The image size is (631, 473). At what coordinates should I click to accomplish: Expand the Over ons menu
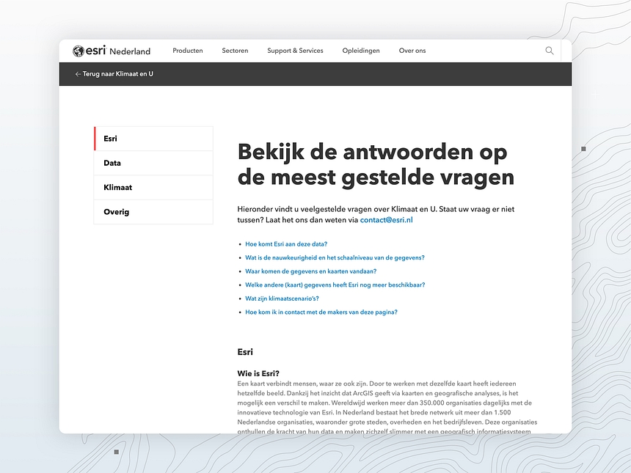tap(412, 51)
